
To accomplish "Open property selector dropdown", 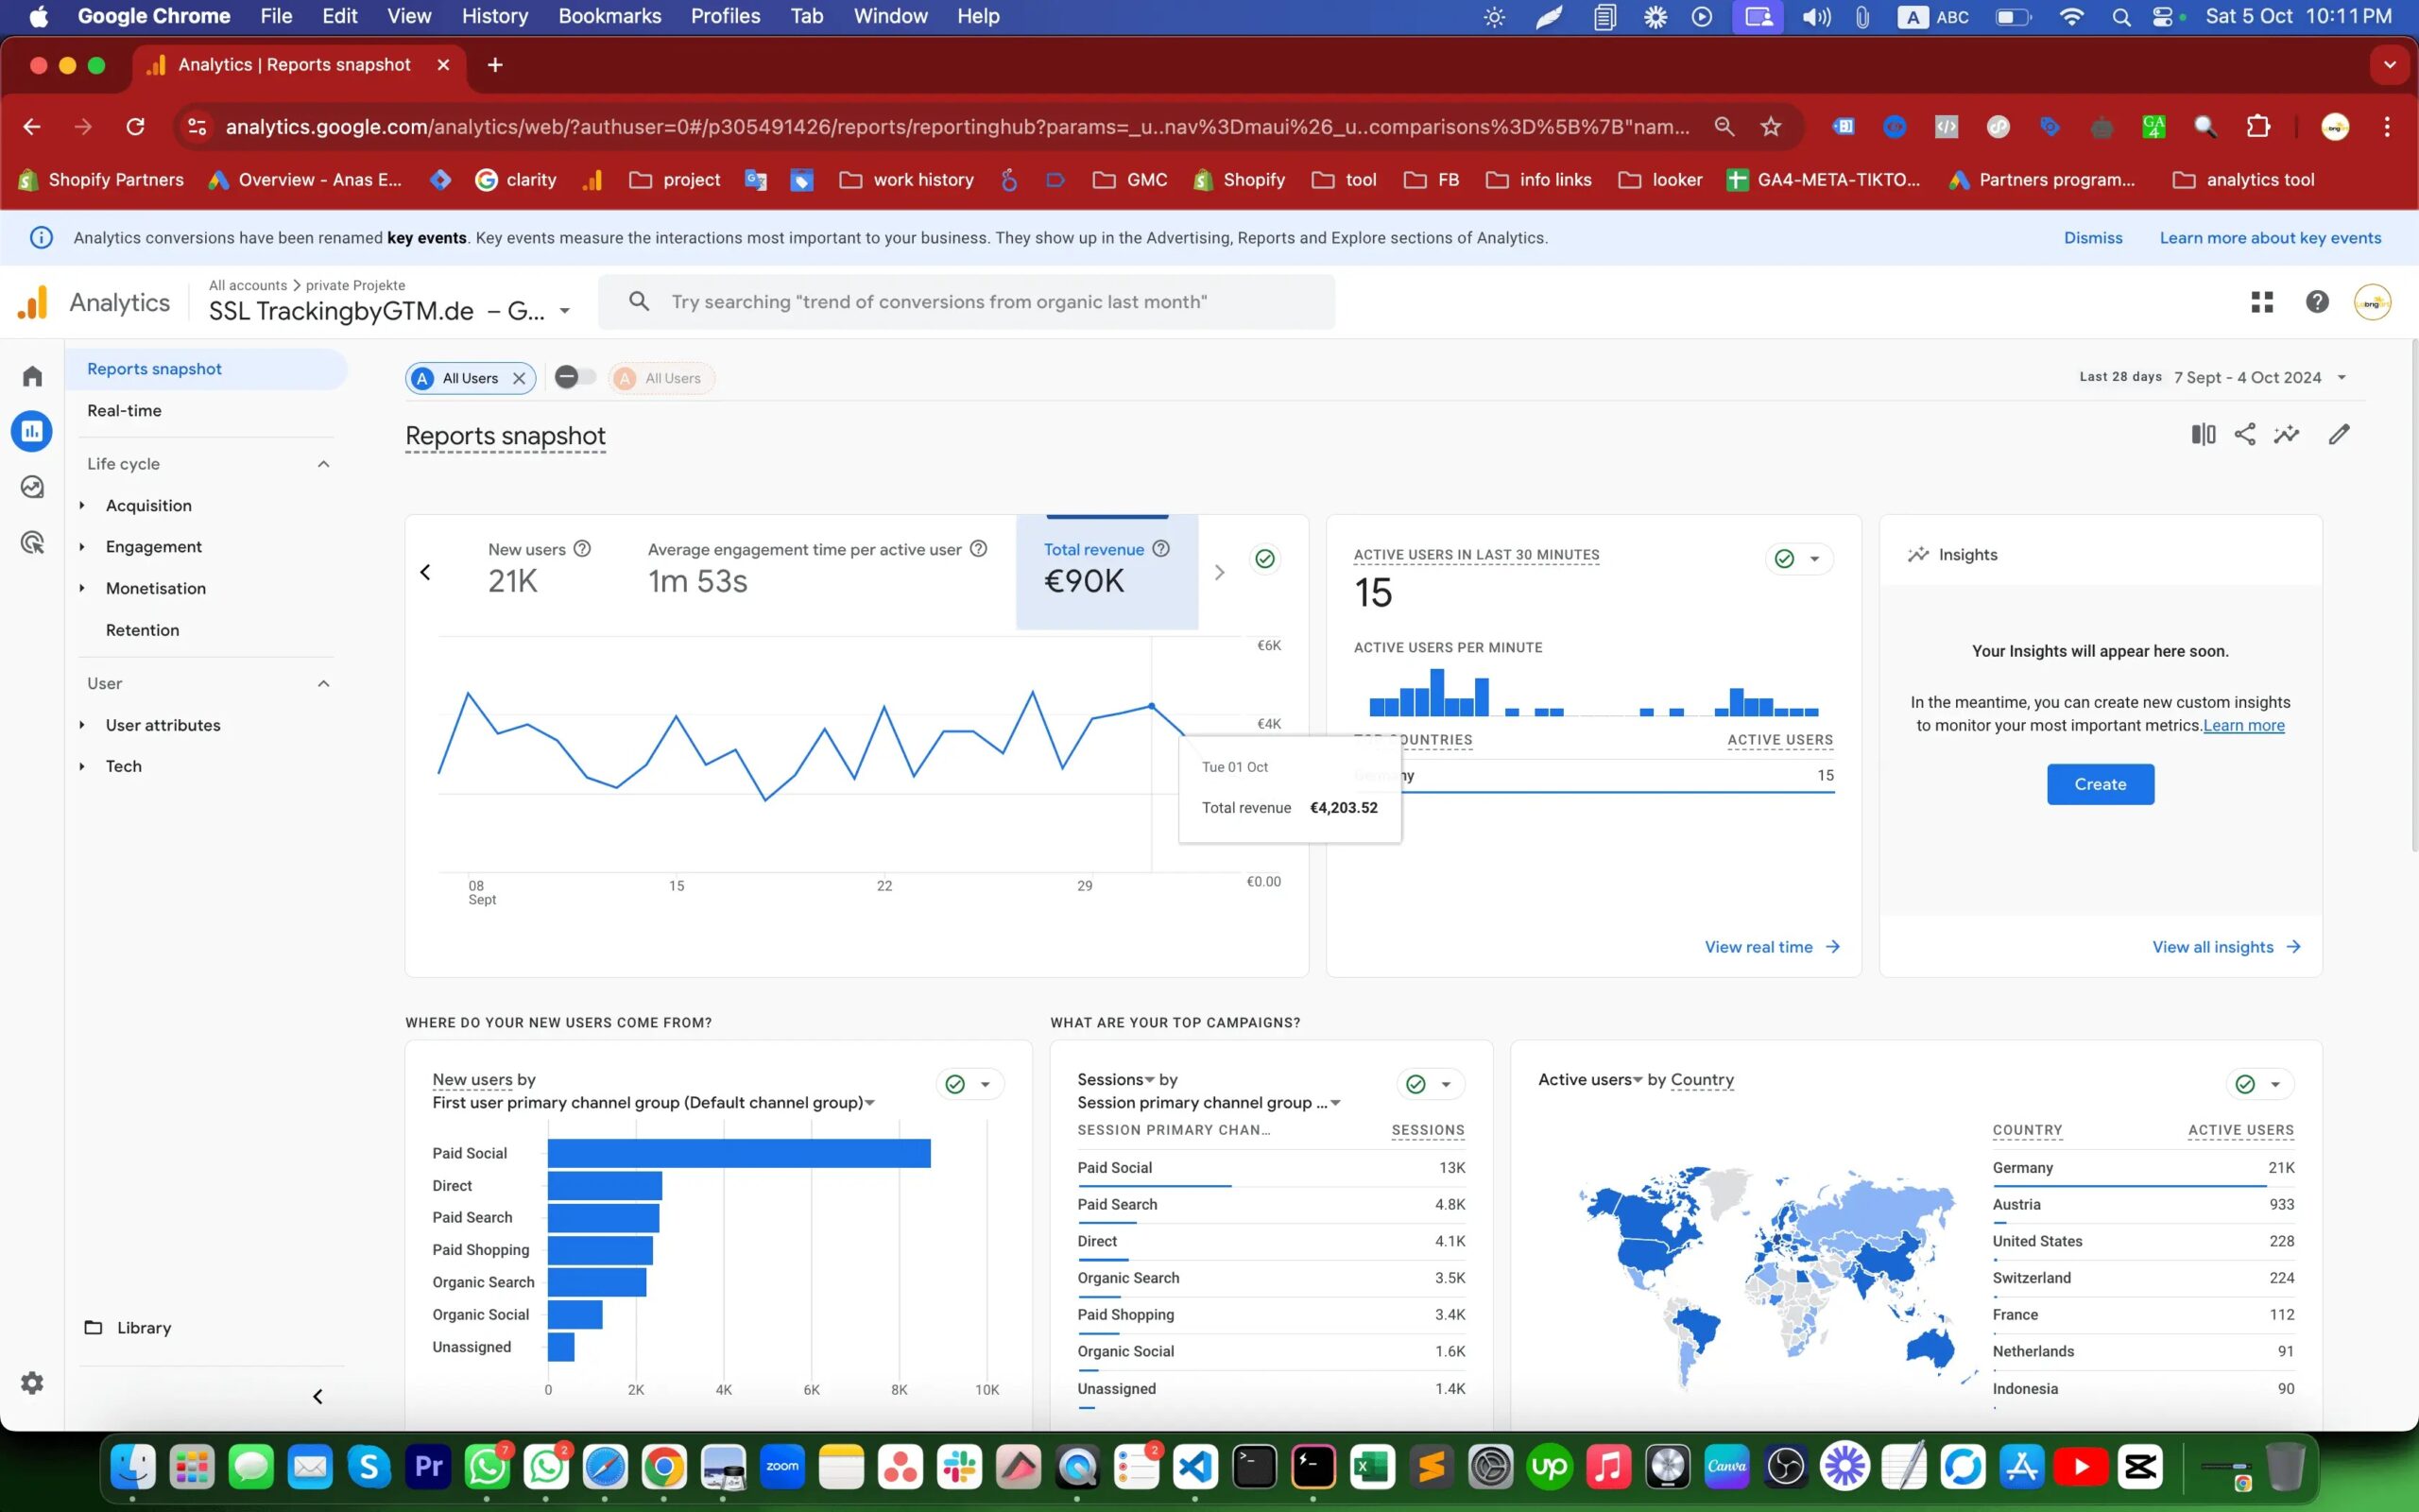I will (x=565, y=311).
